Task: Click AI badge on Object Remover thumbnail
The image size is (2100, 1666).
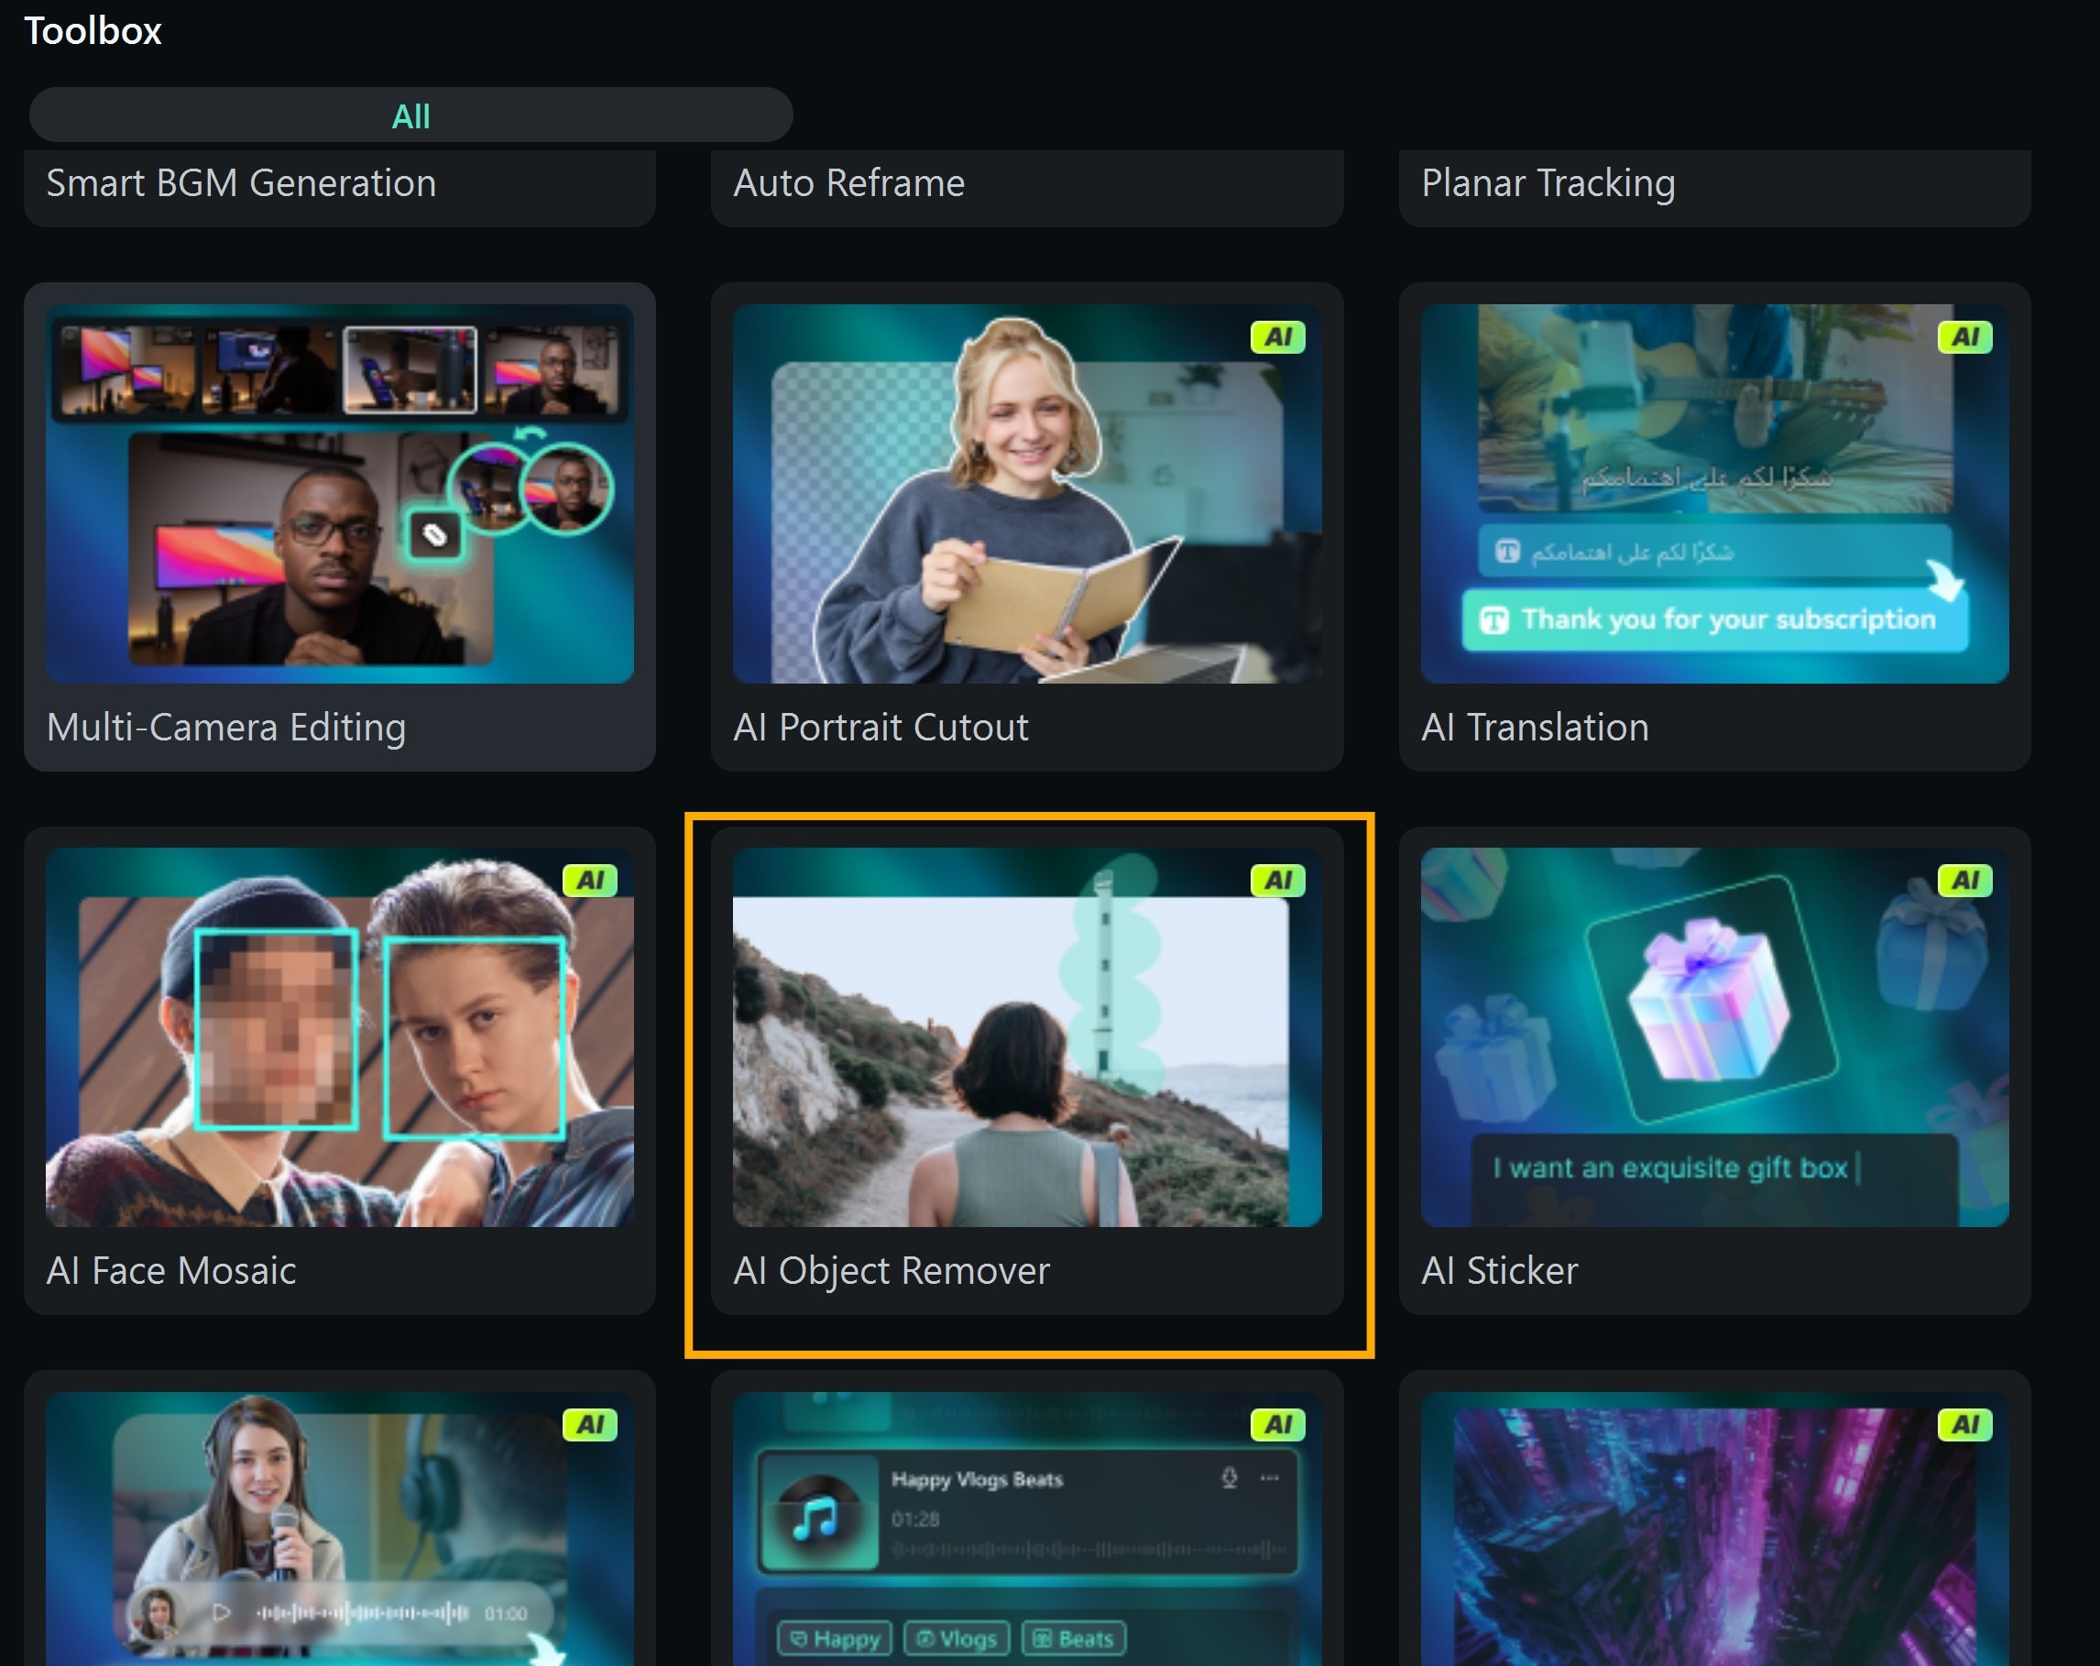Action: 1277,881
